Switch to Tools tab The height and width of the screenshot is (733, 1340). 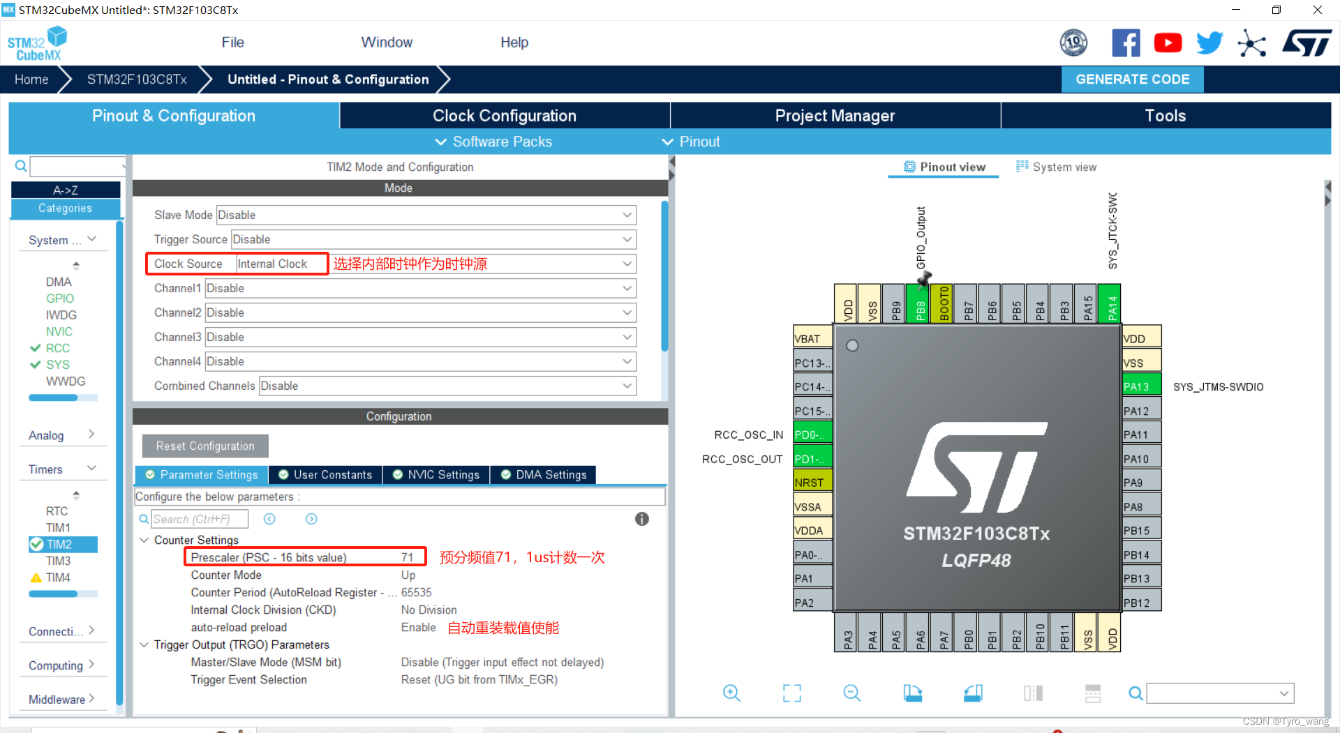pyautogui.click(x=1166, y=116)
